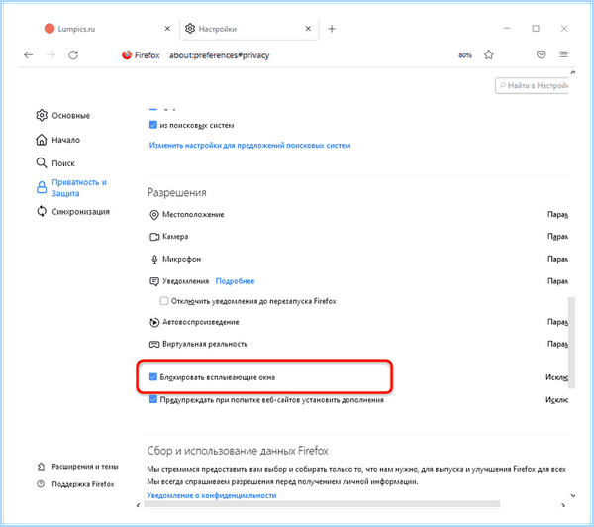This screenshot has height=527, width=594.
Task: Uncheck the из поисковых систем checkbox
Action: point(153,125)
